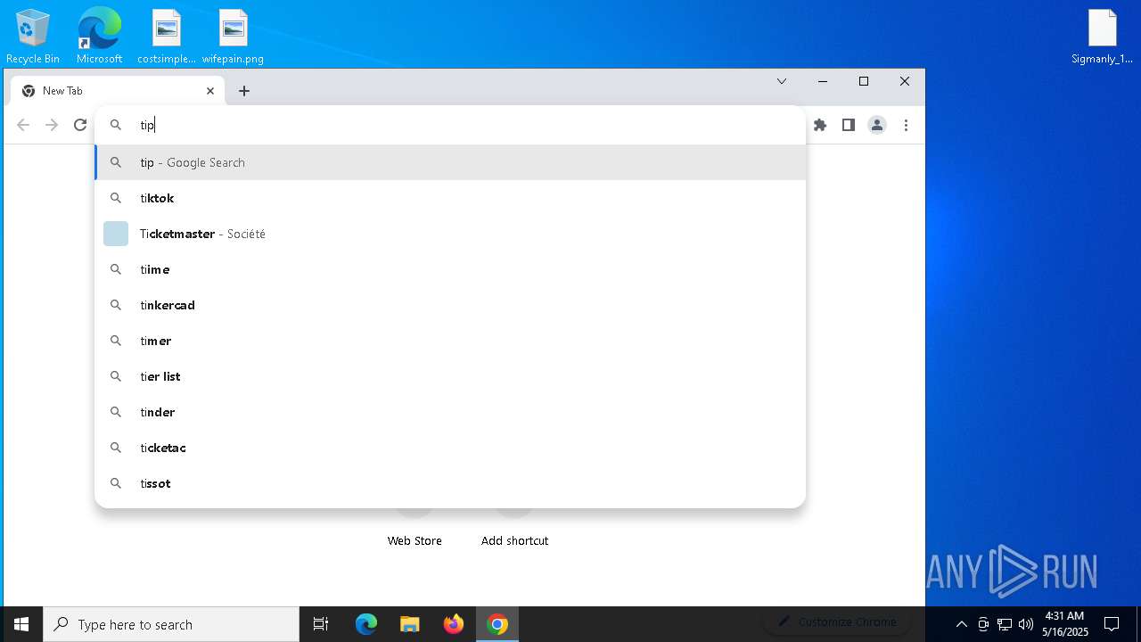
Task: Choose the 'tiktok' suggestion
Action: (x=450, y=198)
